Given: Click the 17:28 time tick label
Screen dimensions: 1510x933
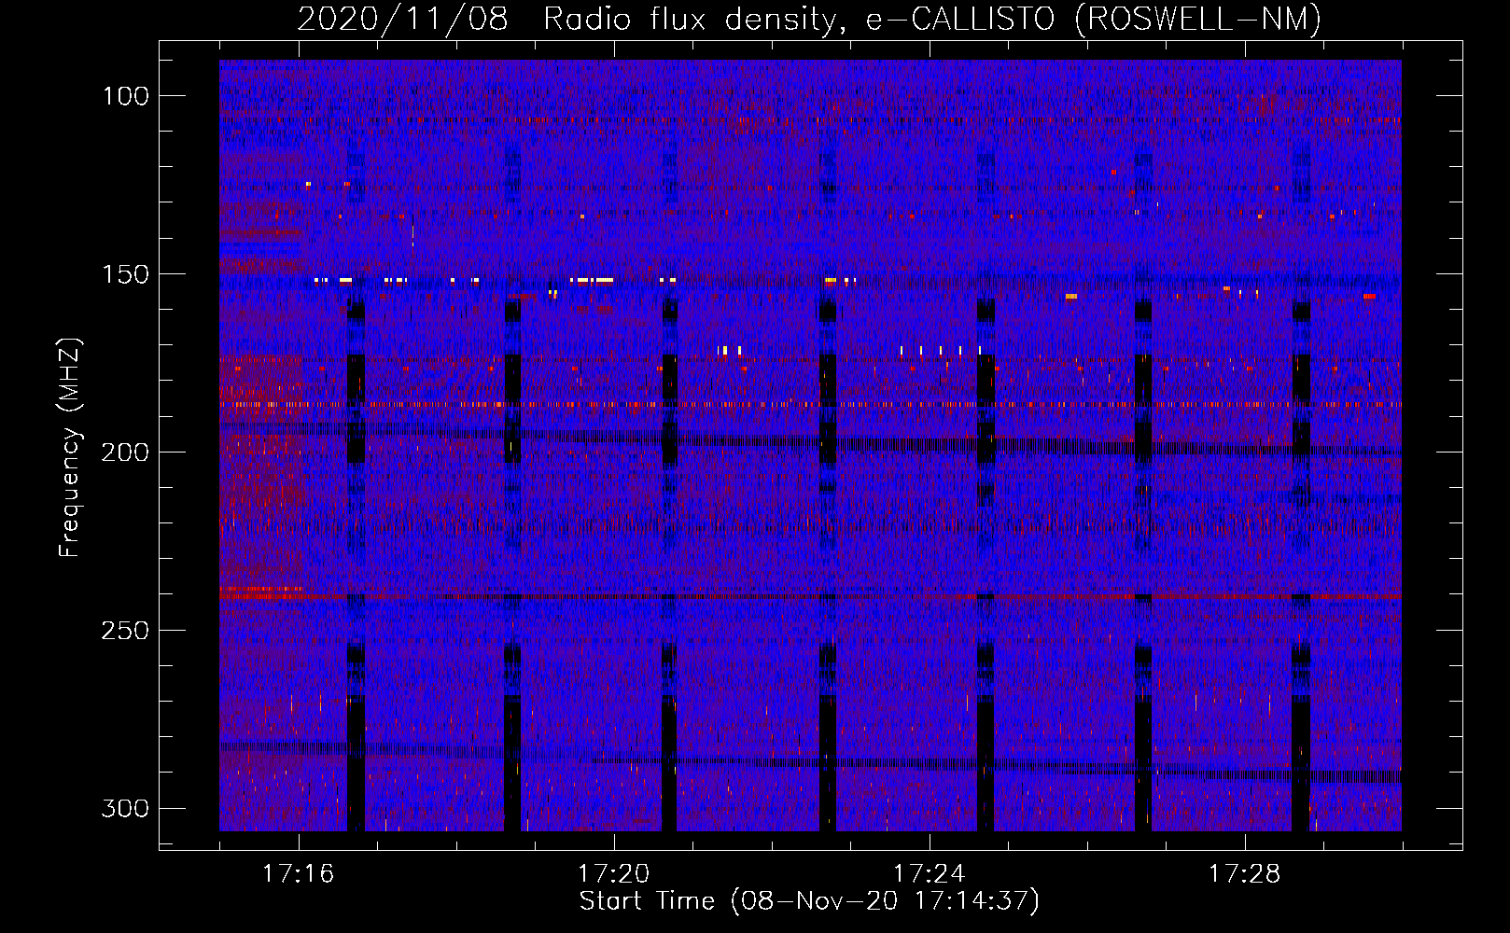Looking at the screenshot, I should pos(1245,874).
